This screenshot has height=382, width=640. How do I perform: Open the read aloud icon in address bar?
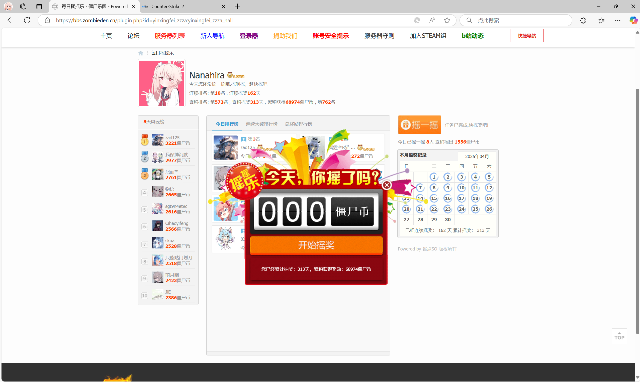432,20
